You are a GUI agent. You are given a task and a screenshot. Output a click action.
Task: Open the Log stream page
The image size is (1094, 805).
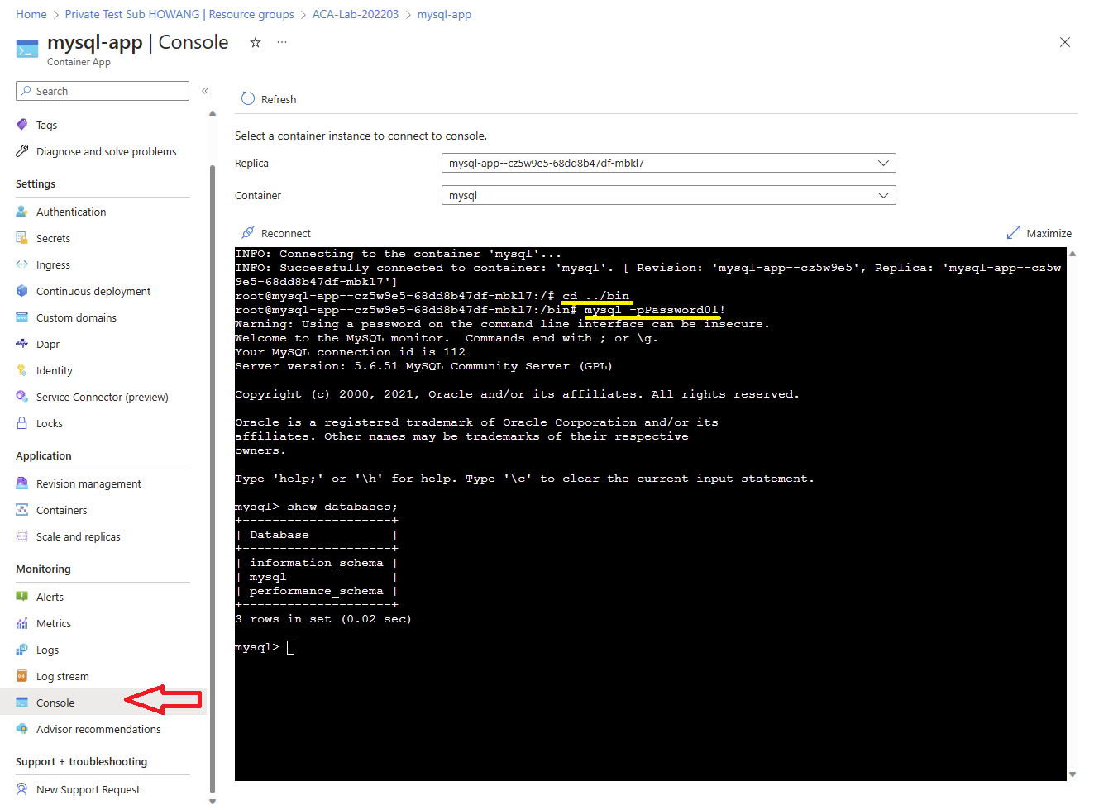(x=62, y=677)
